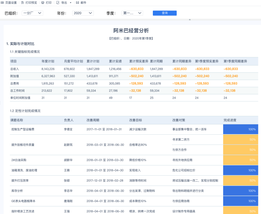Click the 年度计划 column header
This screenshot has width=261, height=214.
click(x=48, y=61)
